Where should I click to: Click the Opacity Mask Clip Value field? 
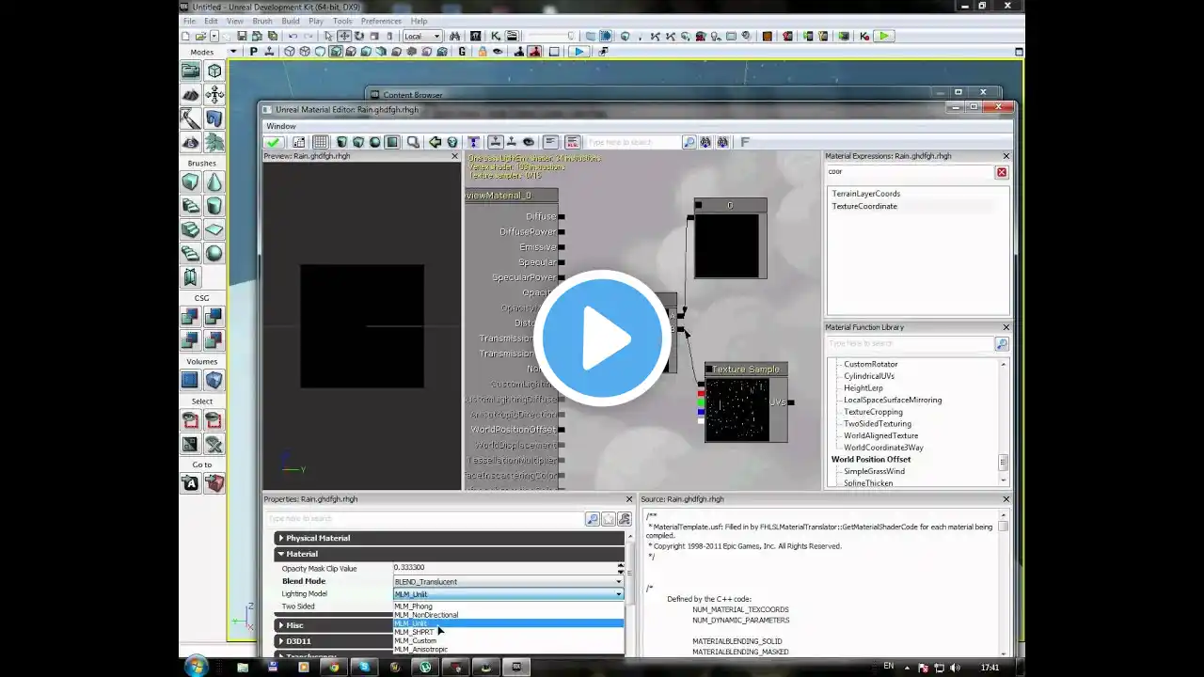point(503,568)
